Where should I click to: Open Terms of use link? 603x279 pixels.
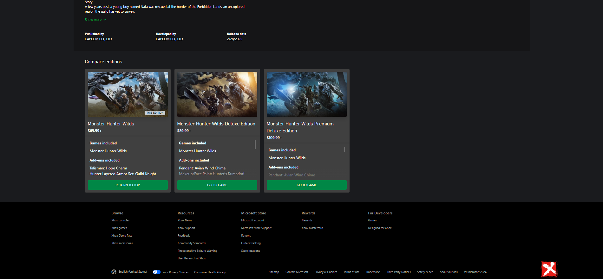pyautogui.click(x=351, y=272)
